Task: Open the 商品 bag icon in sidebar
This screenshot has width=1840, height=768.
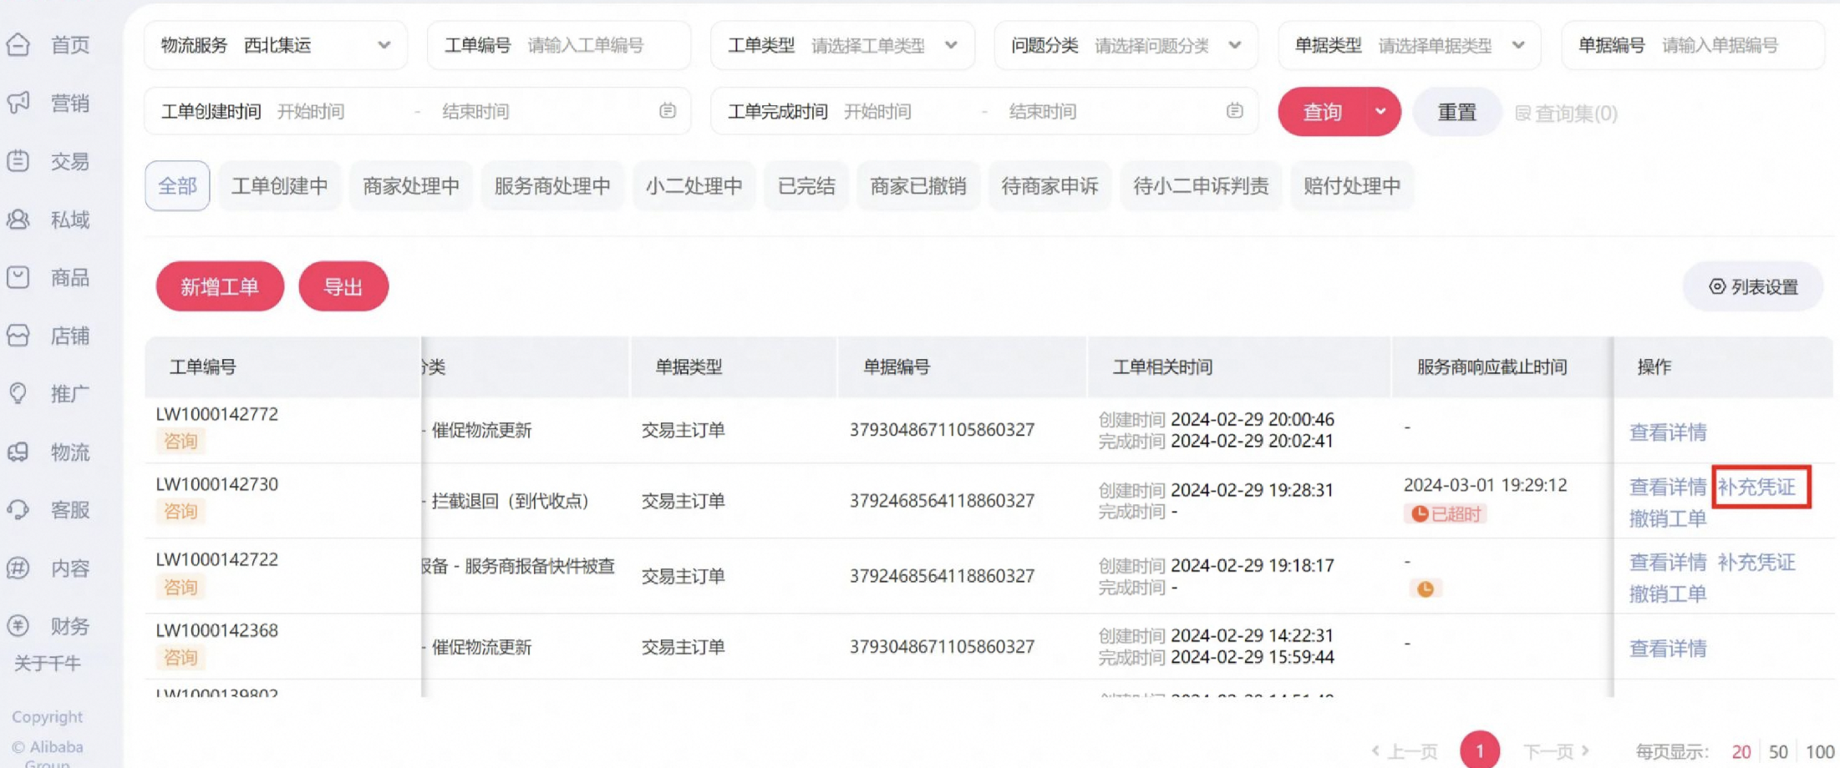Action: pos(18,277)
